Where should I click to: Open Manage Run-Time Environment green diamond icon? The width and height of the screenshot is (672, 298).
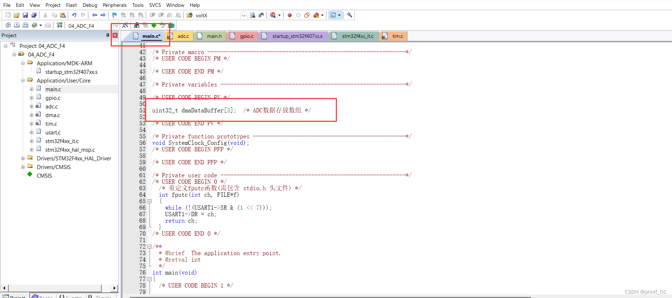pyautogui.click(x=154, y=25)
